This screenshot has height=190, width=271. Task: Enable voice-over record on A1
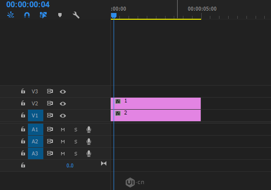89,129
